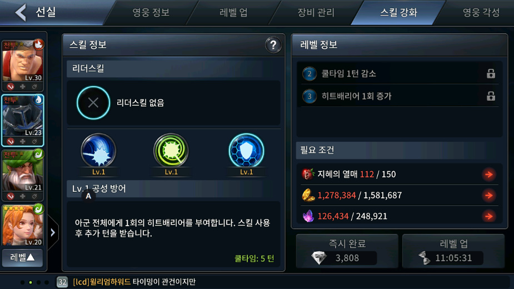Open arrow next to gold coin requirement

tap(489, 196)
